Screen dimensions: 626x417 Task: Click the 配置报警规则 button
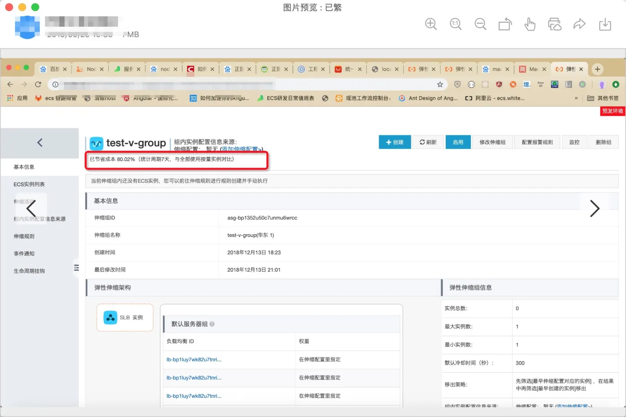537,142
